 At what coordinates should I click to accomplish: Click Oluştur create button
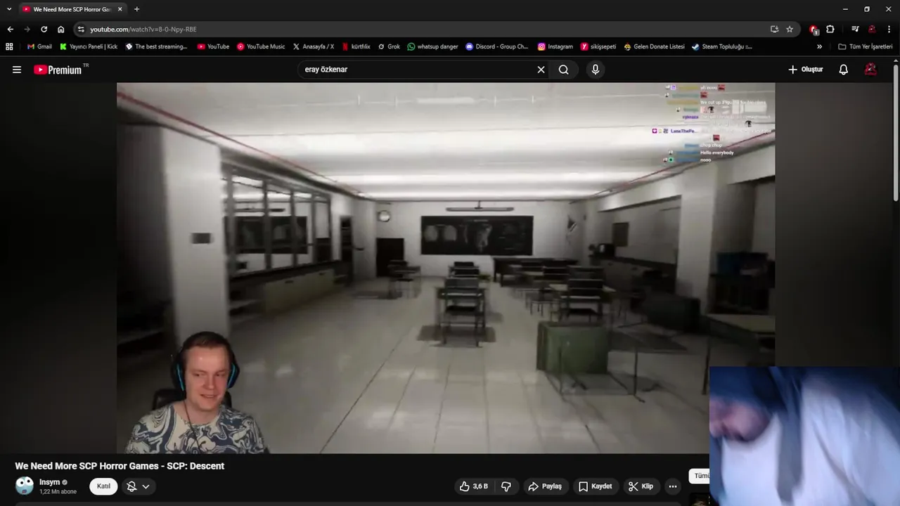tap(805, 70)
